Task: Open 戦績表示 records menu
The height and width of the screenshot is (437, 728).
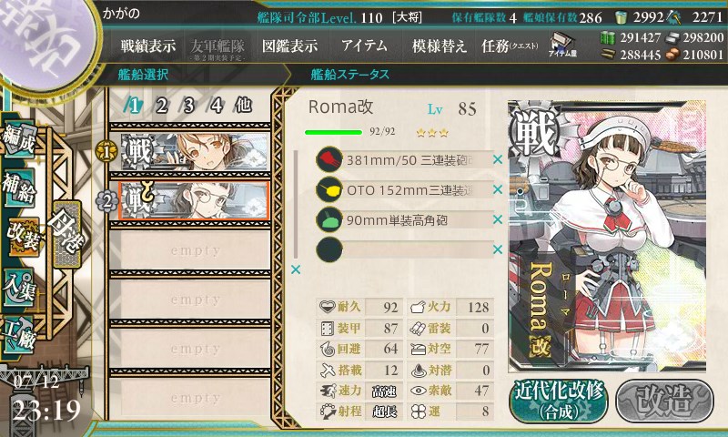Action: click(148, 46)
